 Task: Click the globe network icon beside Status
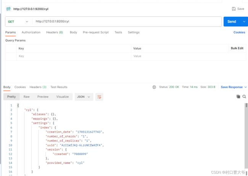click(154, 87)
